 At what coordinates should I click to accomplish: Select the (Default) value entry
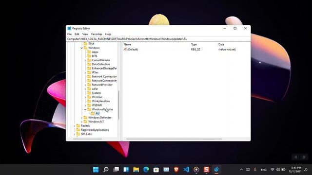click(133, 50)
